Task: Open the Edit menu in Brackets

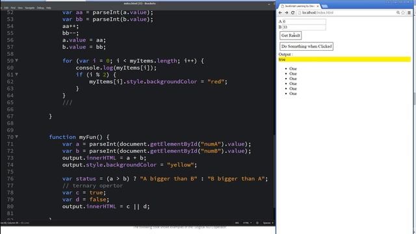Action: (6, 8)
